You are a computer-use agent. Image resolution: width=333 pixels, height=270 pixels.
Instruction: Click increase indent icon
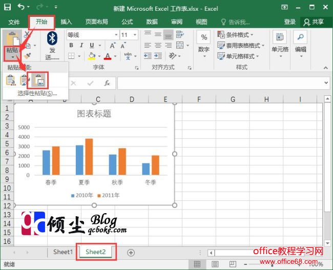(x=158, y=56)
